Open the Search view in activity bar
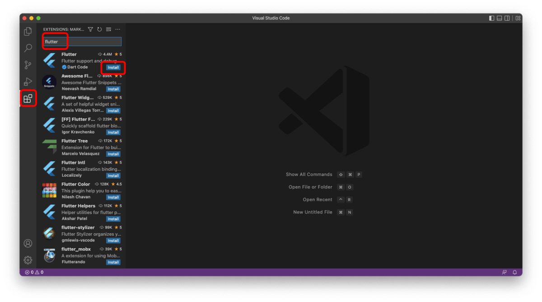Screen dimensions: 542x302 click(28, 48)
